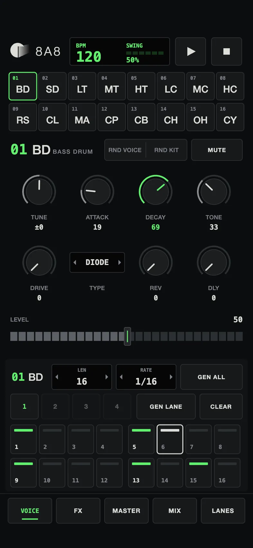Click the REV knob
Screen dimensions: 253x548
click(155, 262)
